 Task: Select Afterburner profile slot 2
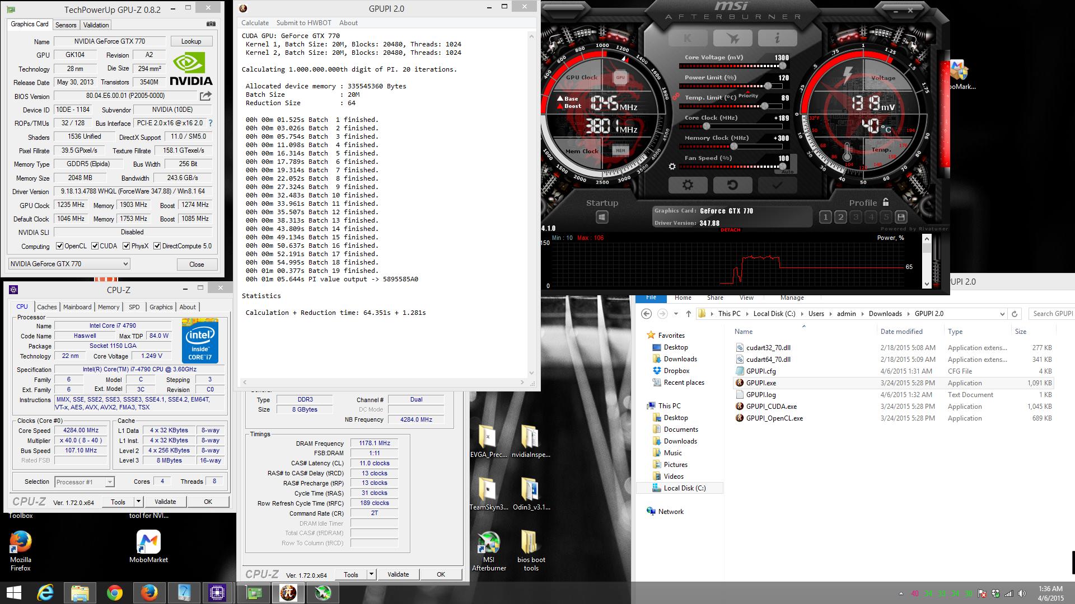click(x=840, y=217)
